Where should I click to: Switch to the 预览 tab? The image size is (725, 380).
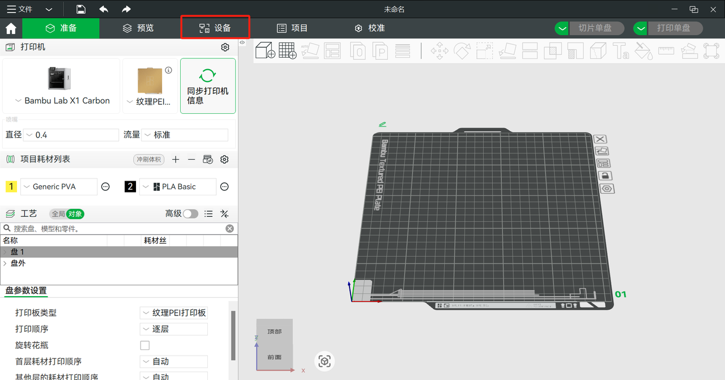(x=138, y=28)
